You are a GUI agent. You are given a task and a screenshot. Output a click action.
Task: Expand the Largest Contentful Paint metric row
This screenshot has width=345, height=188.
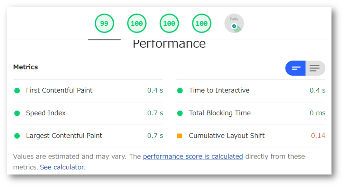pos(88,136)
